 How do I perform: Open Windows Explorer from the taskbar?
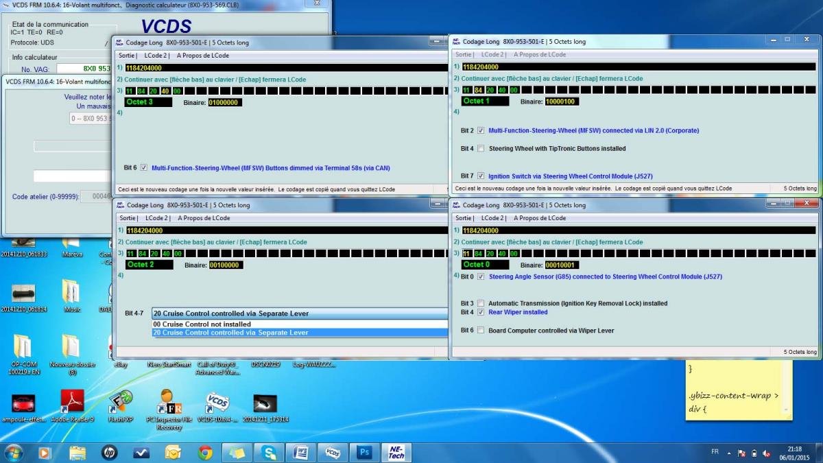77,453
